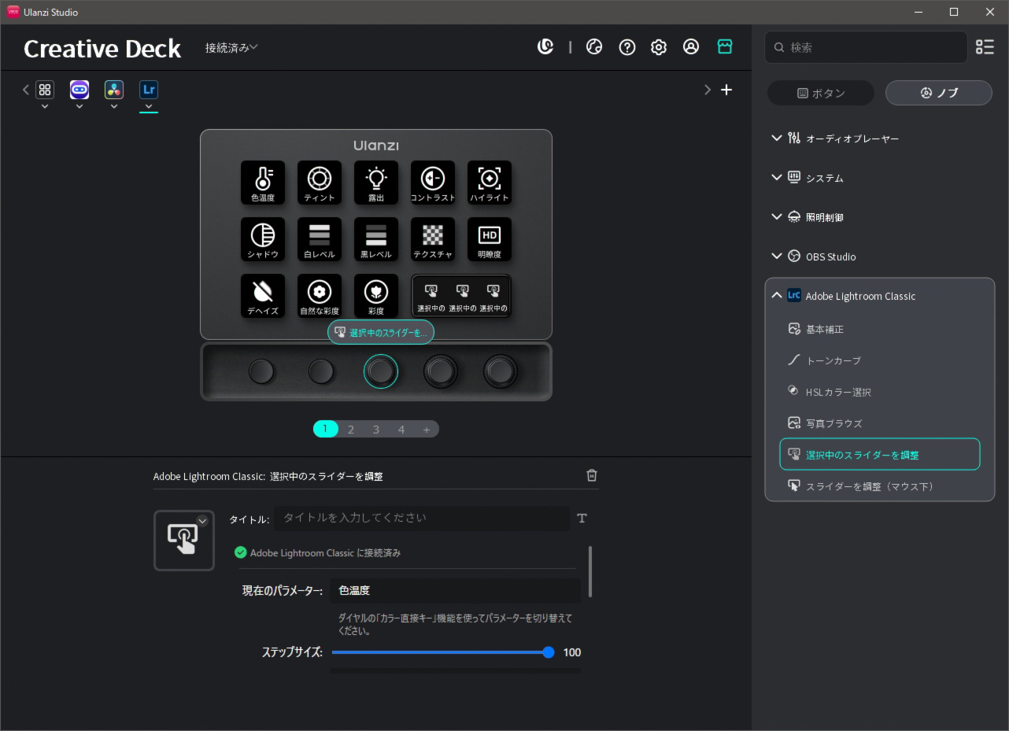Image resolution: width=1009 pixels, height=731 pixels.
Task: Click the title text style T icon
Action: pos(582,518)
